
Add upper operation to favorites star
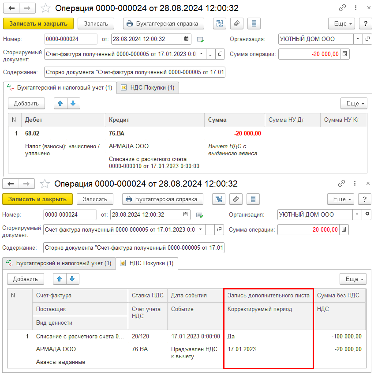click(45, 8)
